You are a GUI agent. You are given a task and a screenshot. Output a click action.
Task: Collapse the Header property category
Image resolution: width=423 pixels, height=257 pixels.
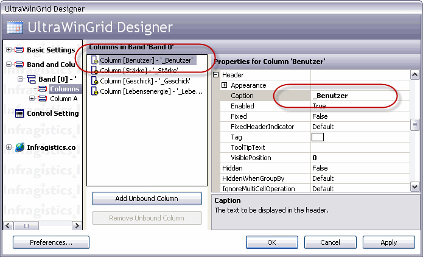(x=216, y=75)
